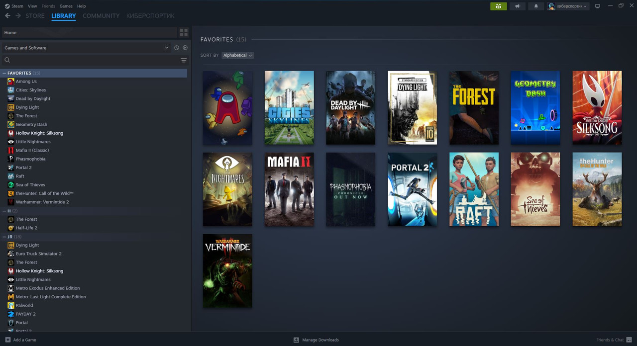Click the Steam logo icon in the menu bar
Image resolution: width=637 pixels, height=346 pixels.
pos(7,6)
